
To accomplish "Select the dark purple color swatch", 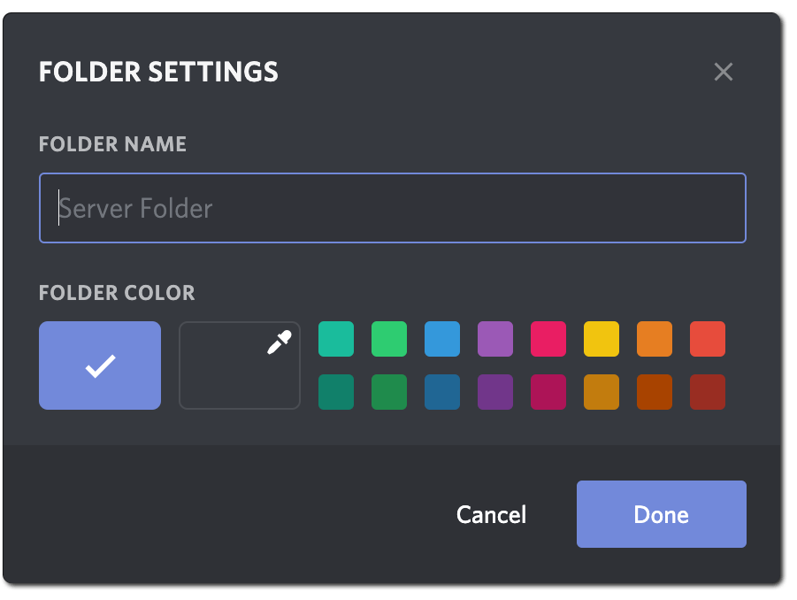I will tap(495, 392).
